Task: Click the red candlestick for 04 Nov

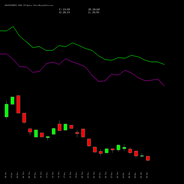Action: tap(24, 118)
